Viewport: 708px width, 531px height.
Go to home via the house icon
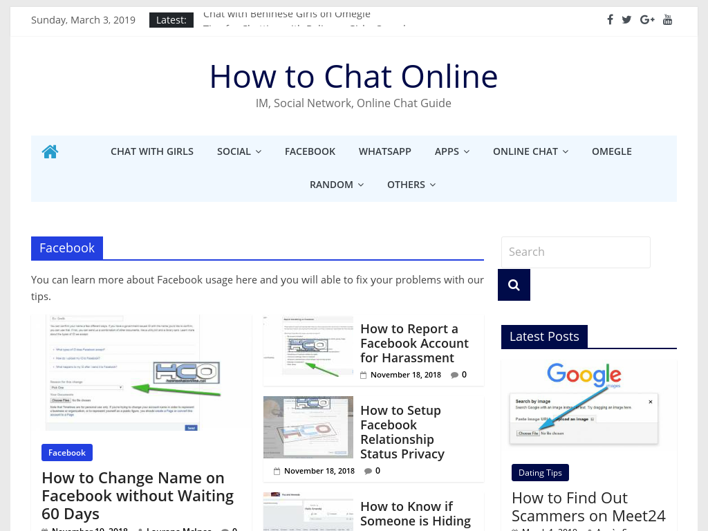pyautogui.click(x=50, y=151)
